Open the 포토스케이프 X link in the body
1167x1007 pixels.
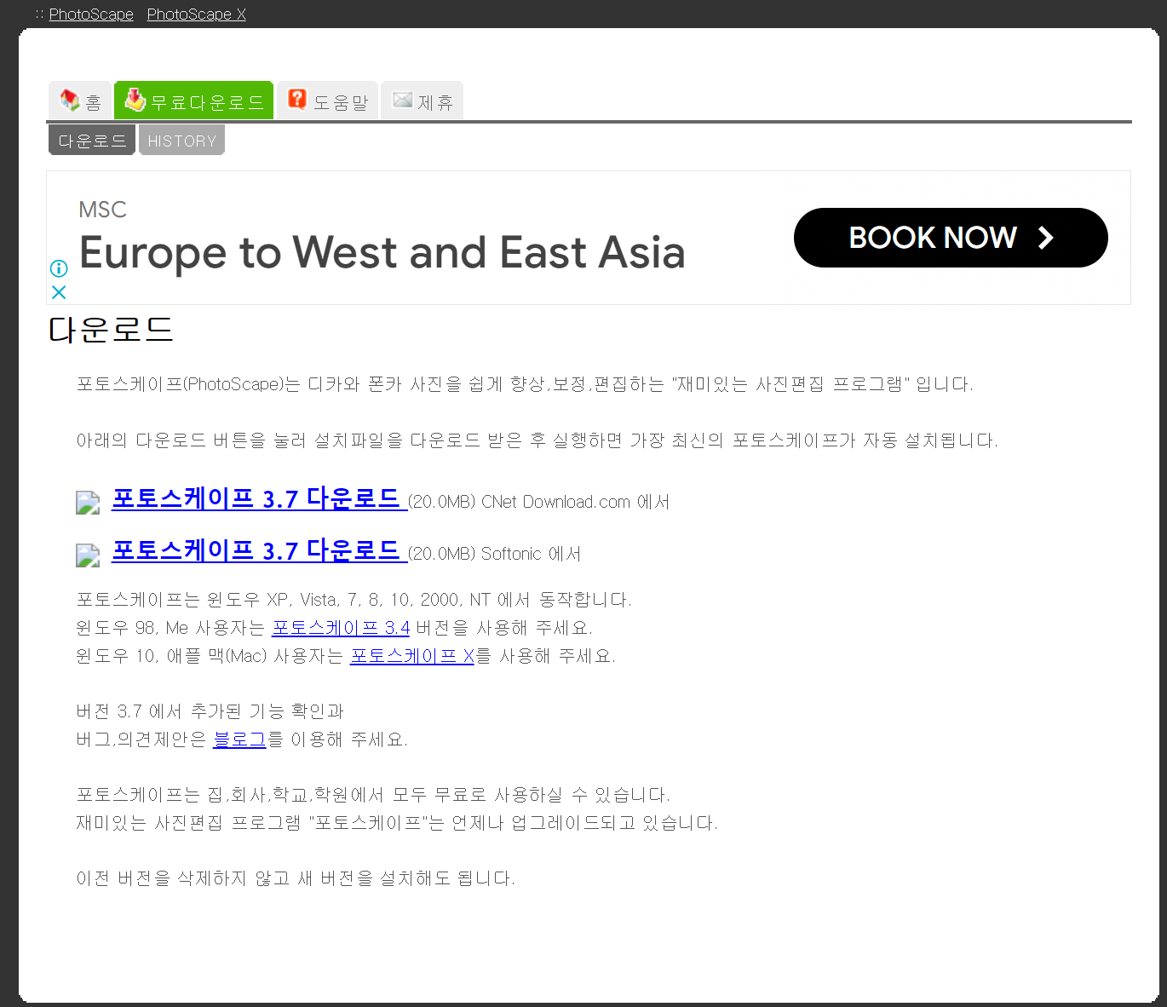point(412,656)
